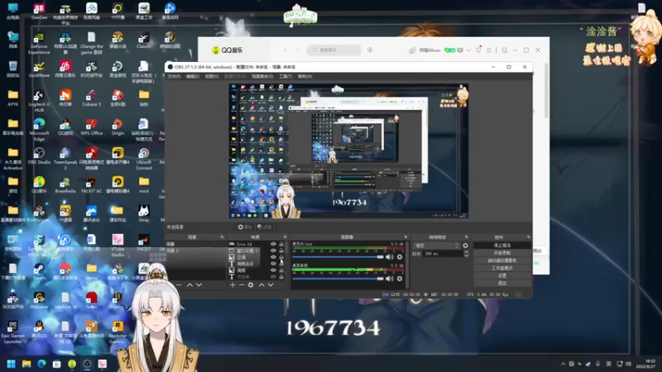Show hidden system tray icons chevron
The height and width of the screenshot is (372, 662).
coord(563,364)
